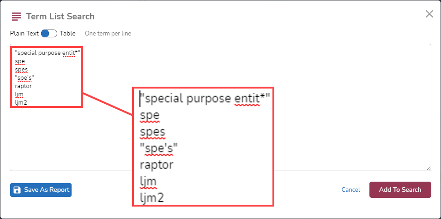Close the Term List Search dialog

pos(429,14)
